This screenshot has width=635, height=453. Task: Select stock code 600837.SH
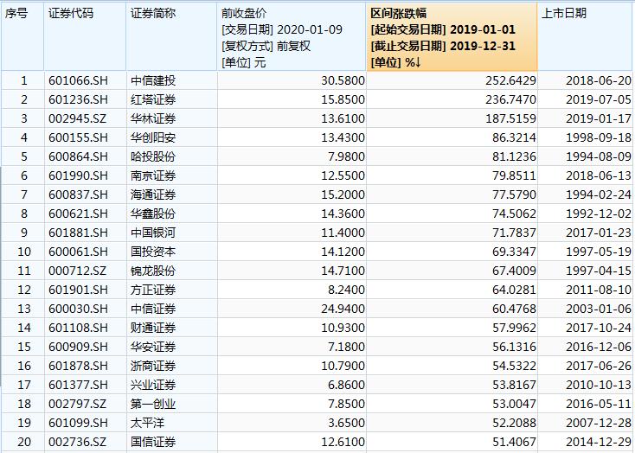click(x=79, y=195)
